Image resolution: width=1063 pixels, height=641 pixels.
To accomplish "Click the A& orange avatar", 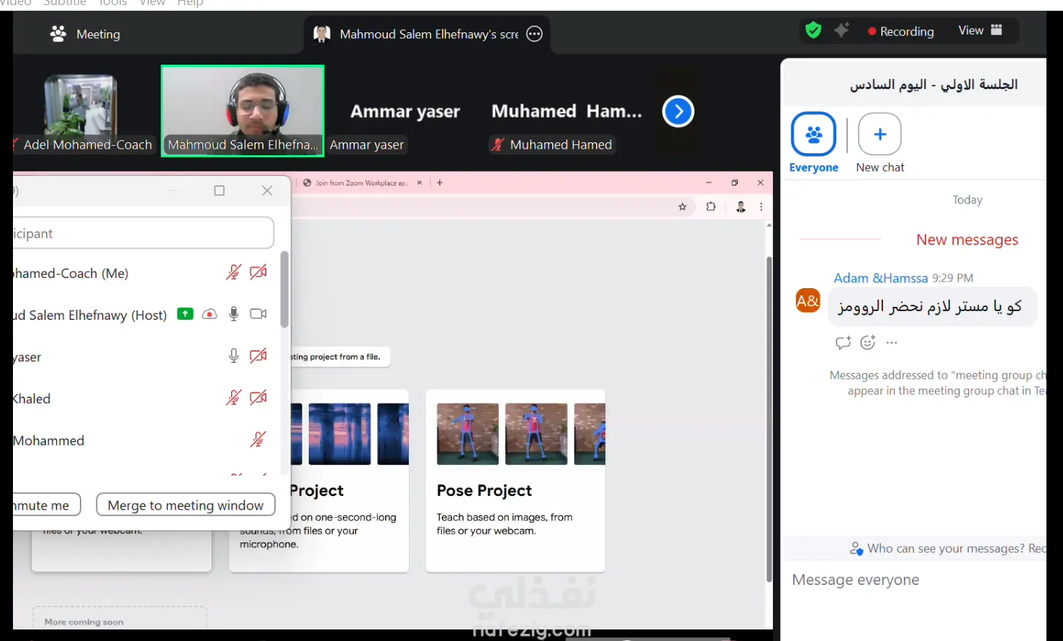I will 808,300.
